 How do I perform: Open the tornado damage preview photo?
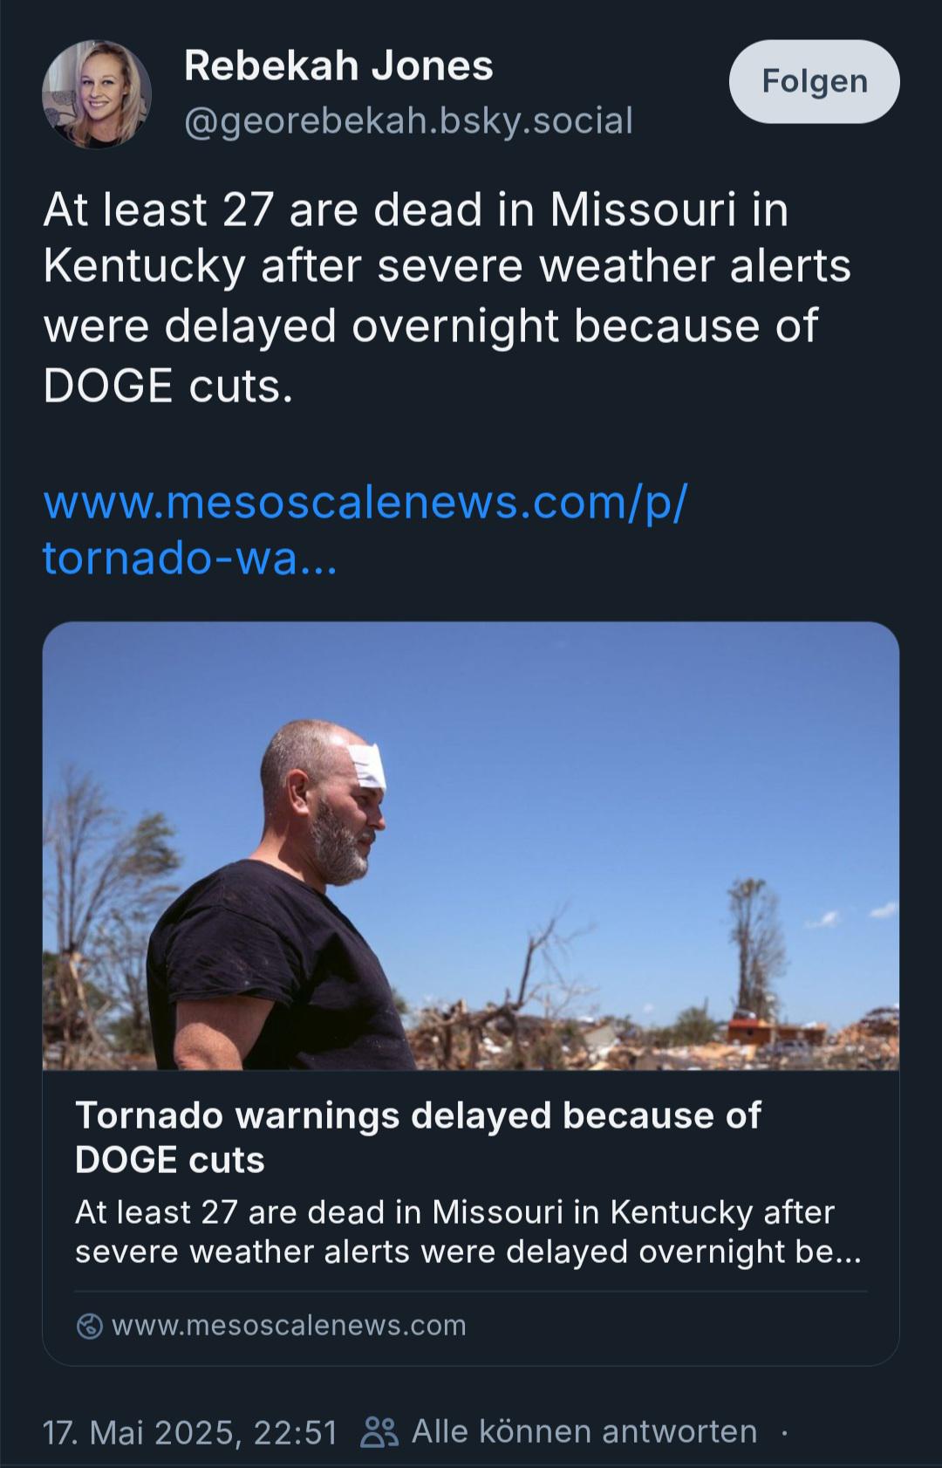(471, 846)
